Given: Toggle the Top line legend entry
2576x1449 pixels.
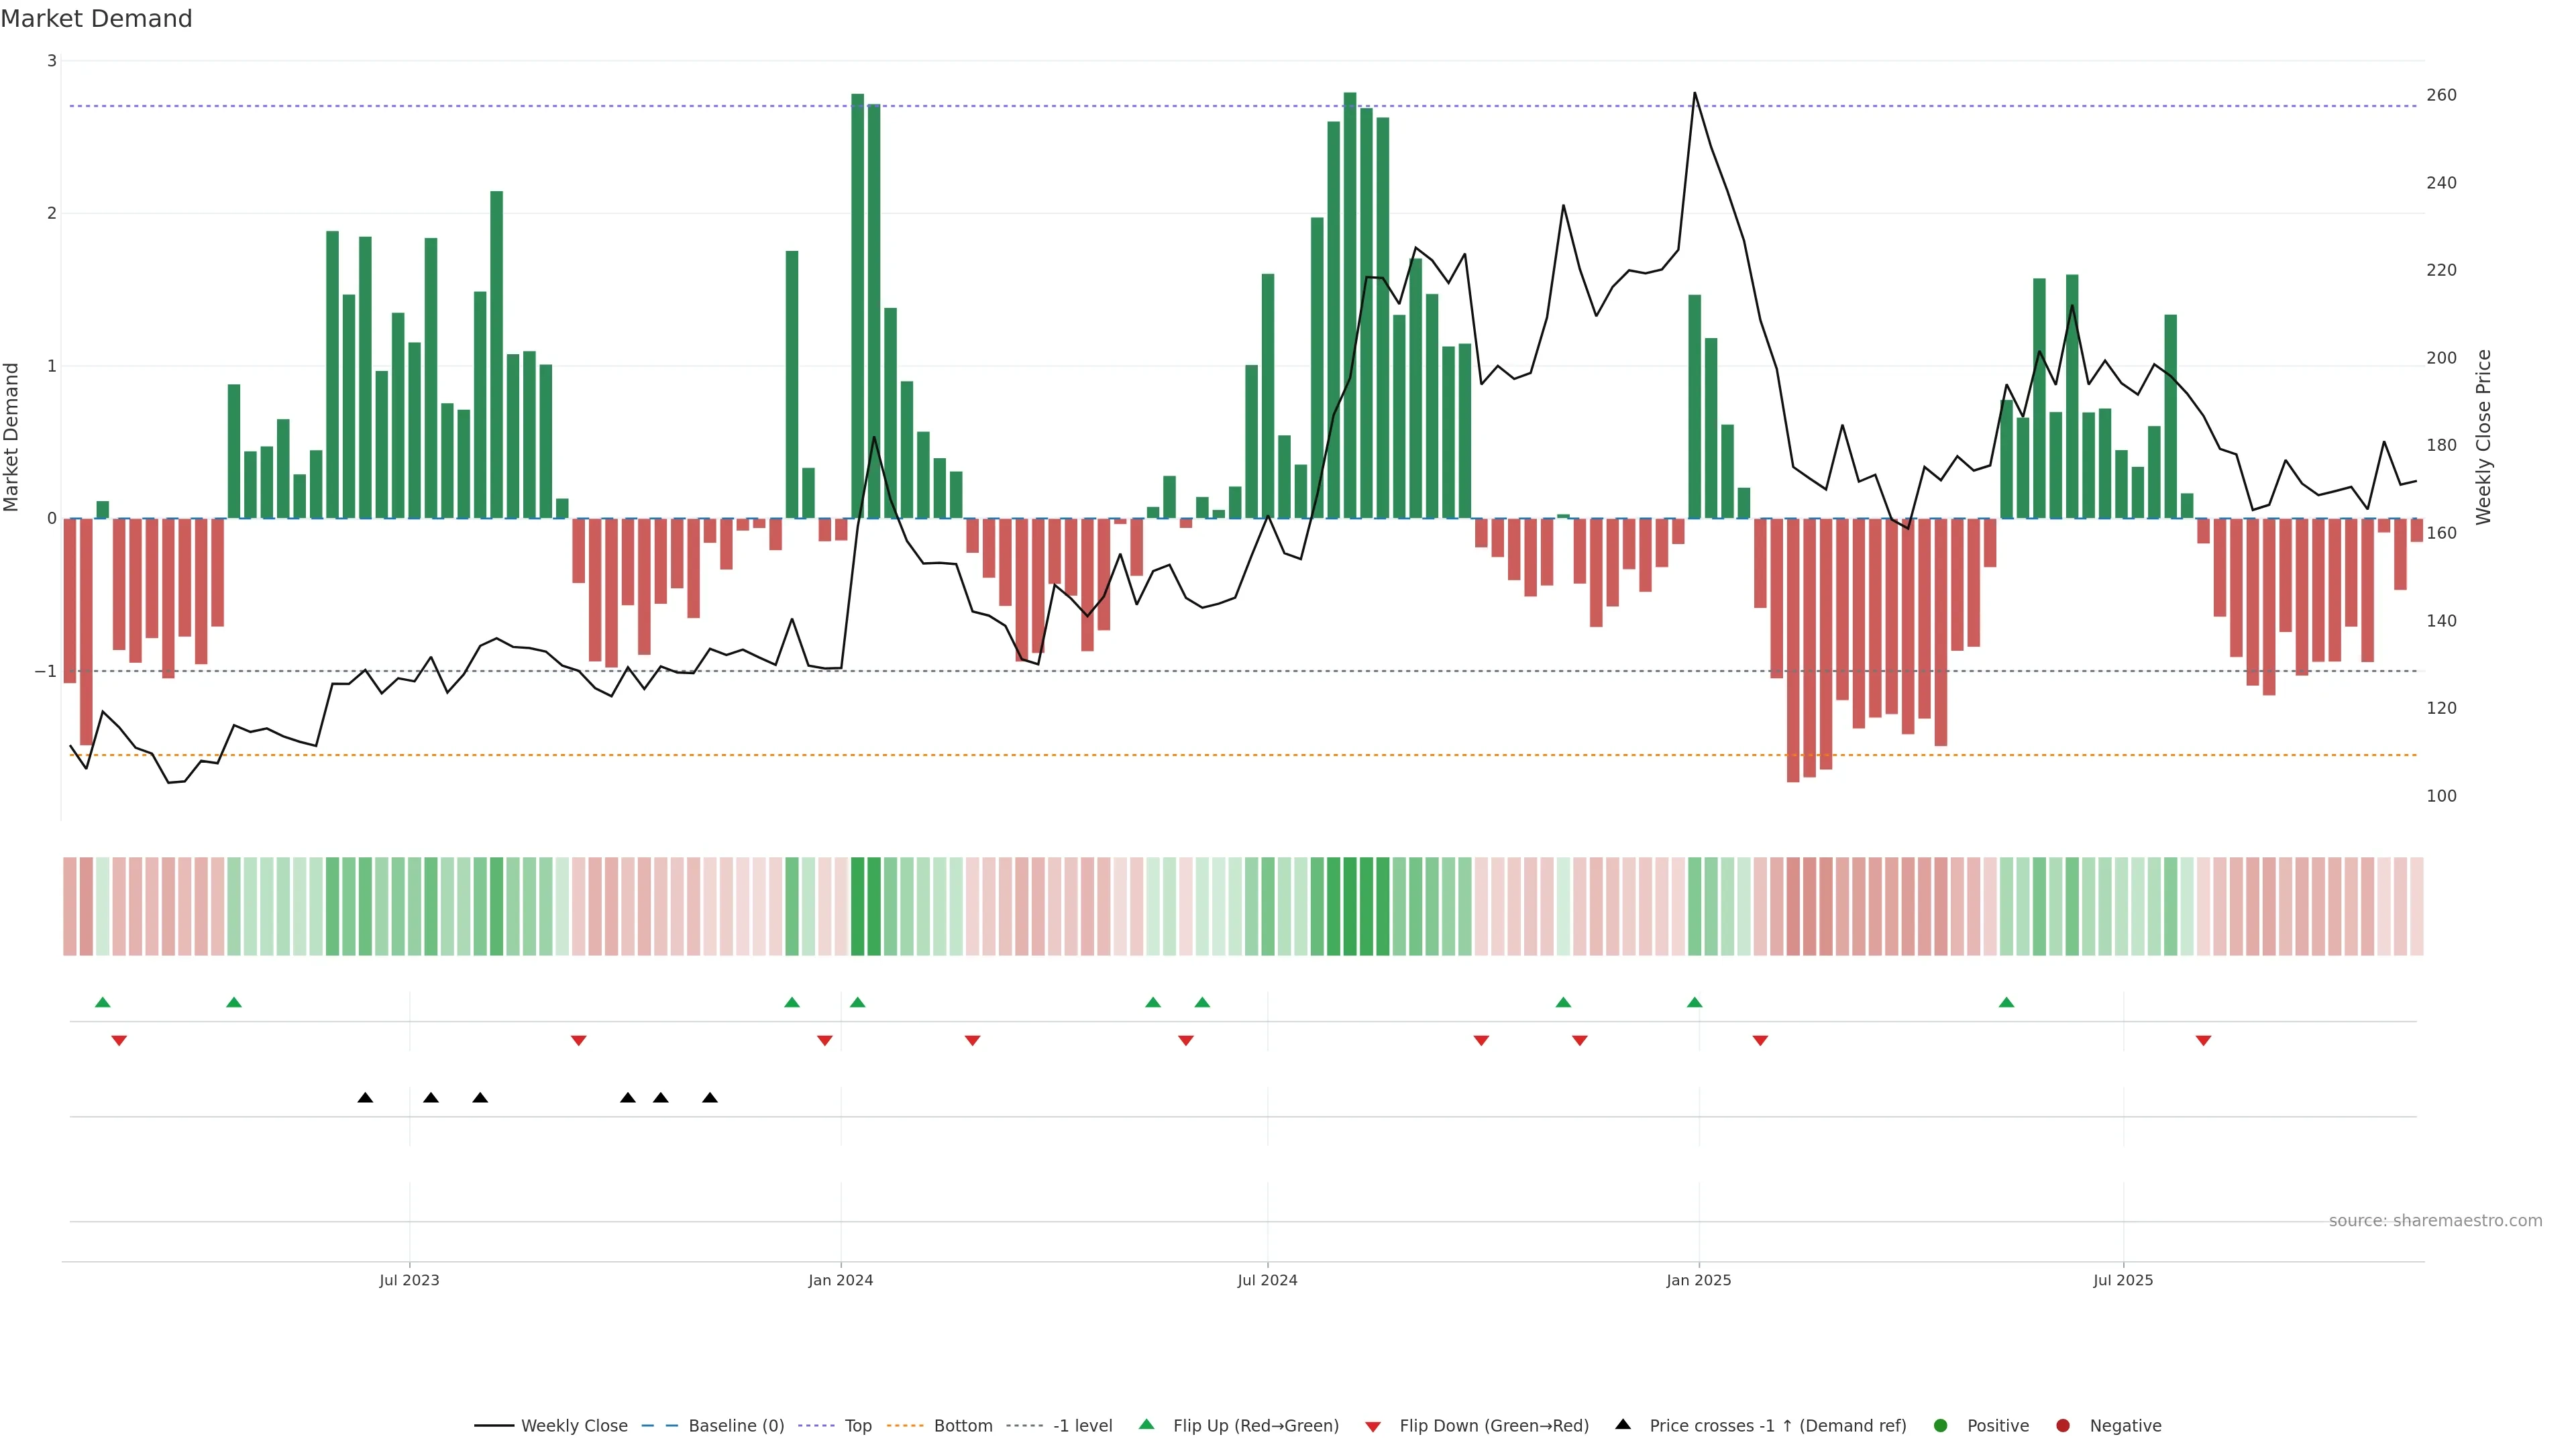Looking at the screenshot, I should [x=857, y=1425].
